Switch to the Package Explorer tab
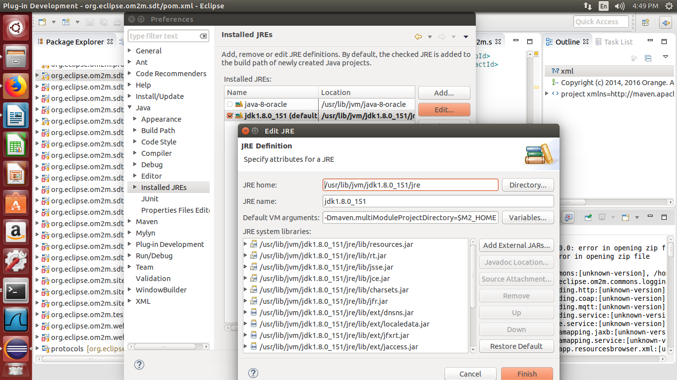Image resolution: width=677 pixels, height=380 pixels. click(74, 42)
